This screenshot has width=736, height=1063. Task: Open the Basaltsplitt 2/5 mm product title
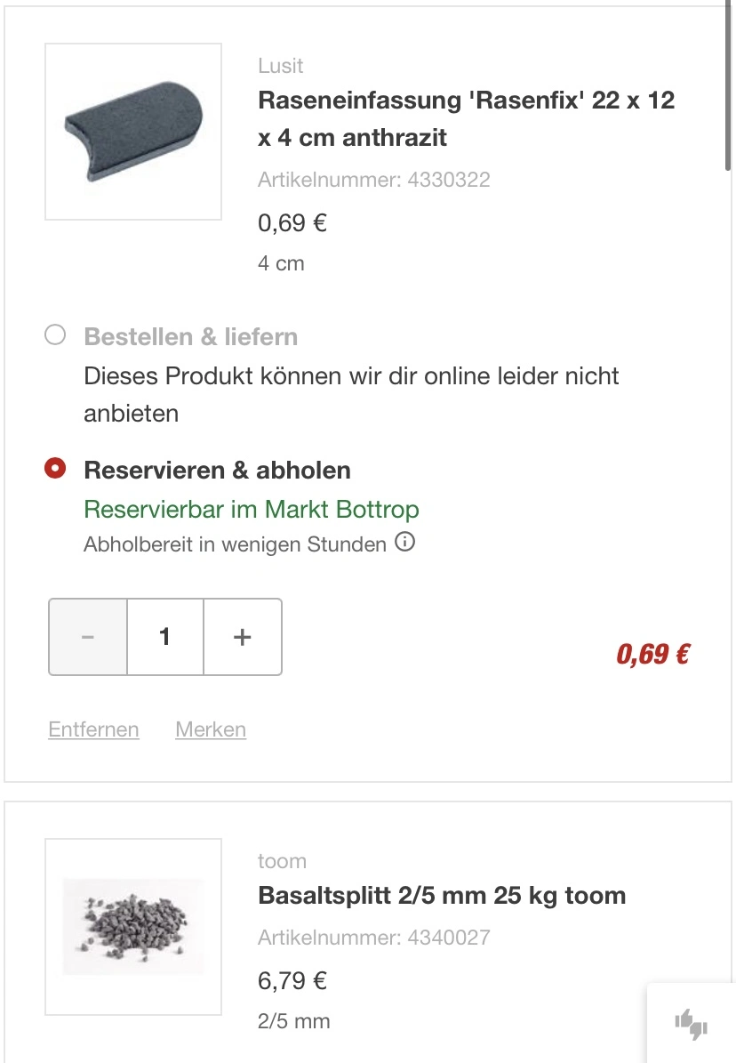click(442, 895)
